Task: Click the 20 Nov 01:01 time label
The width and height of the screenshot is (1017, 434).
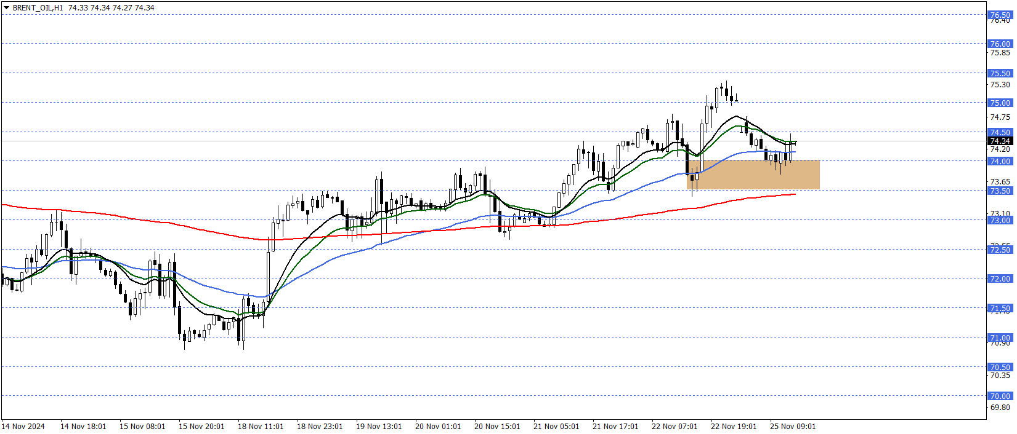Action: pyautogui.click(x=438, y=426)
